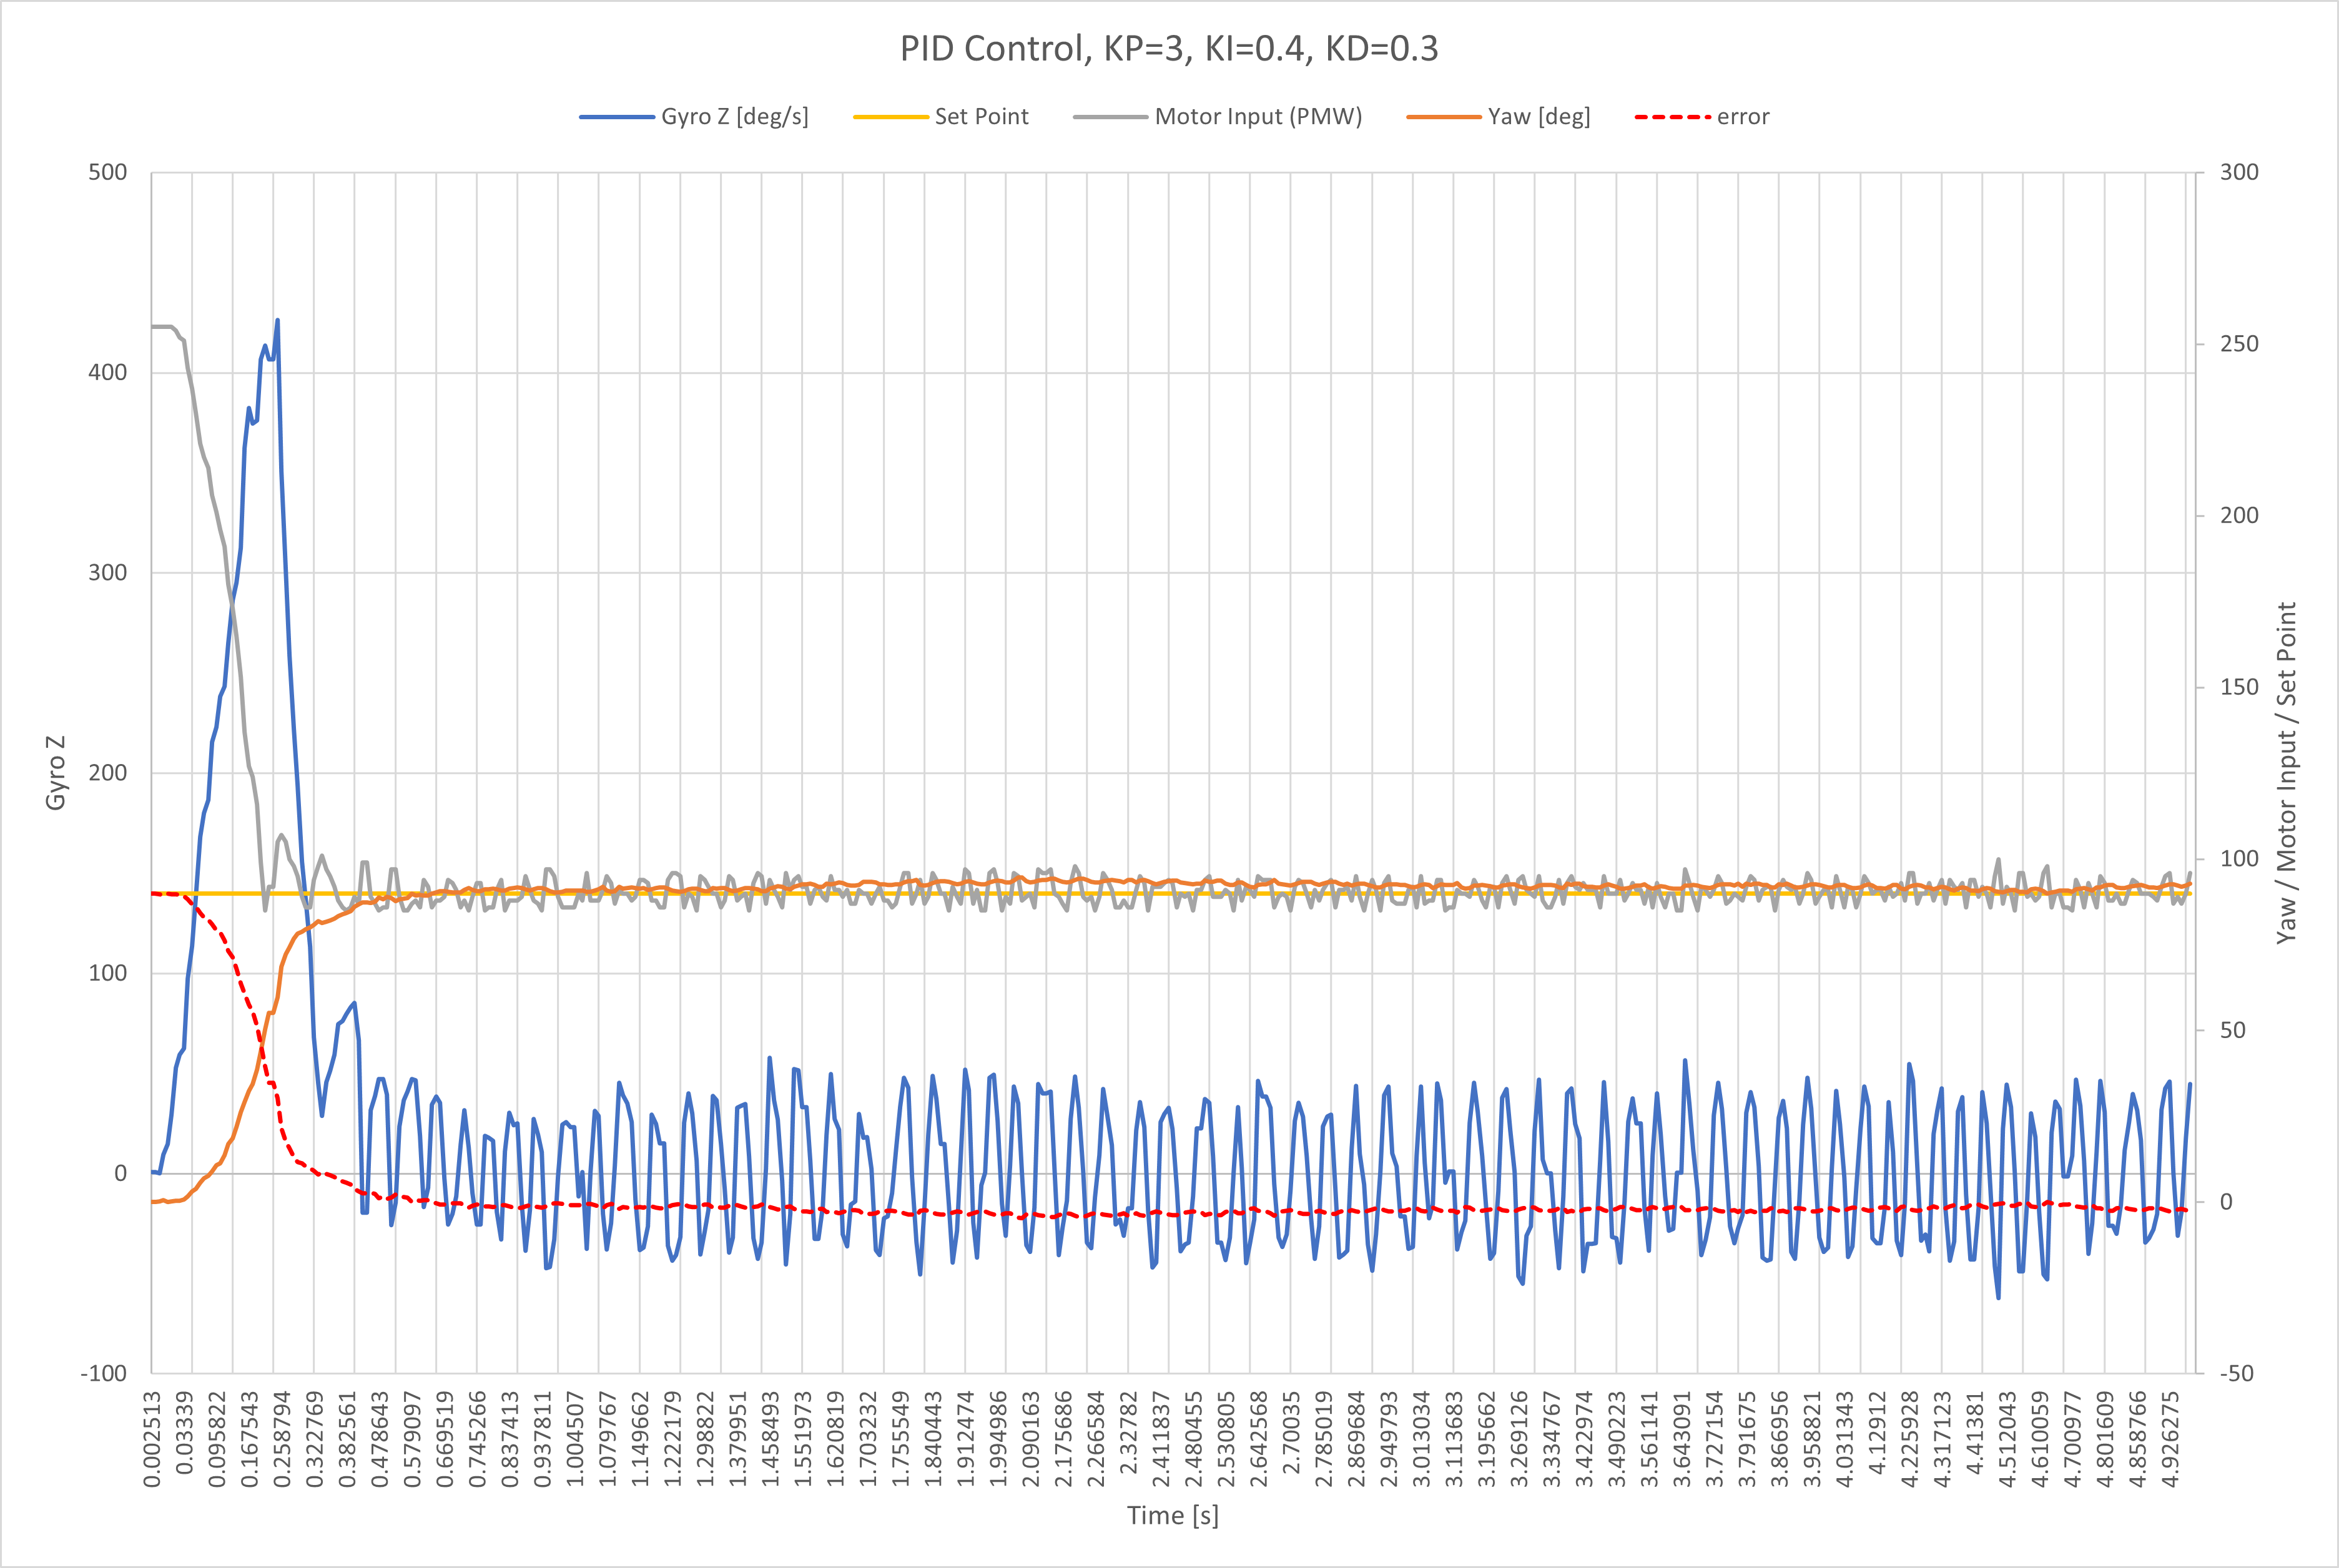2339x1568 pixels.
Task: Click the time axis label 0.258794
Action: point(282,1439)
